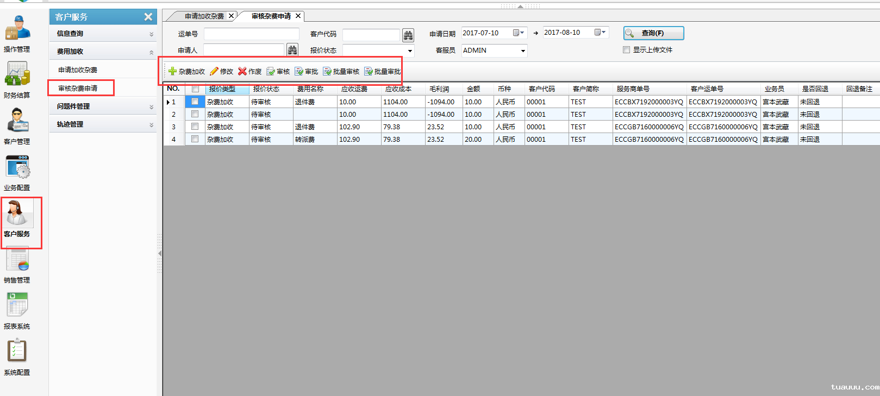
Task: Collapse the left sidebar splitter arrow
Action: click(160, 254)
